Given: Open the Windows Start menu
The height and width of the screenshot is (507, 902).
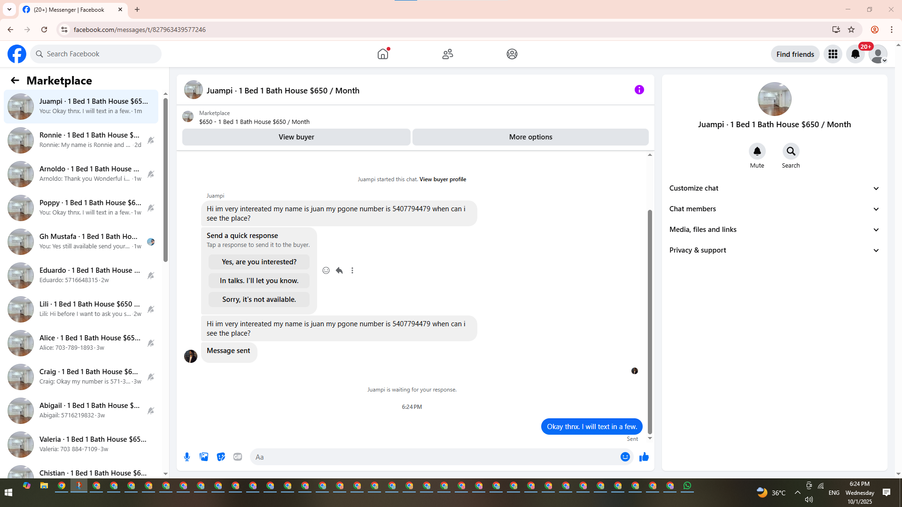Looking at the screenshot, I should [8, 492].
